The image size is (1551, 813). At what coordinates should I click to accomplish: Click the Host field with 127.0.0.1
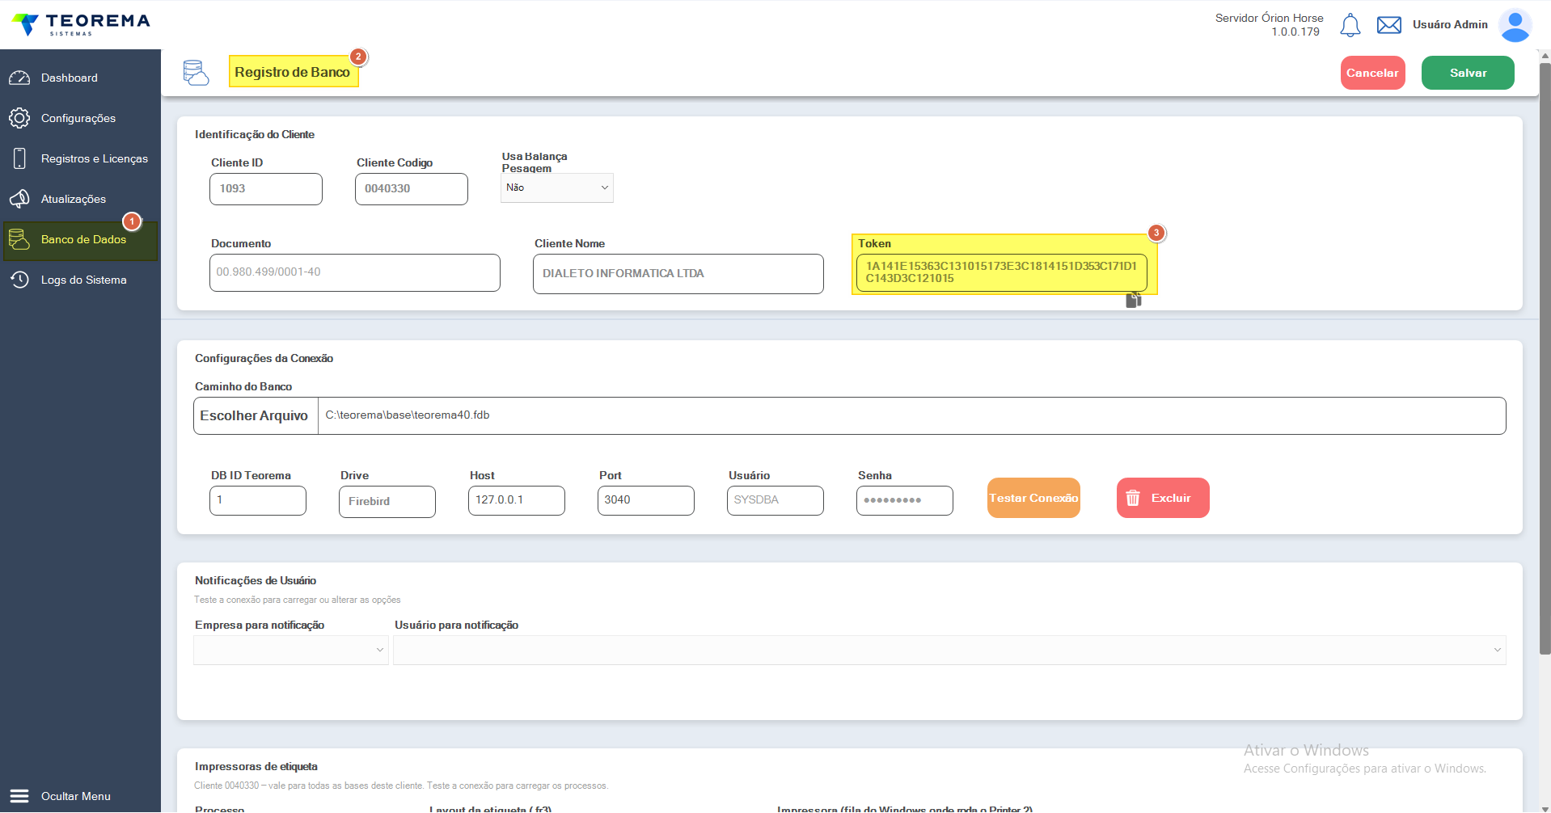point(517,500)
